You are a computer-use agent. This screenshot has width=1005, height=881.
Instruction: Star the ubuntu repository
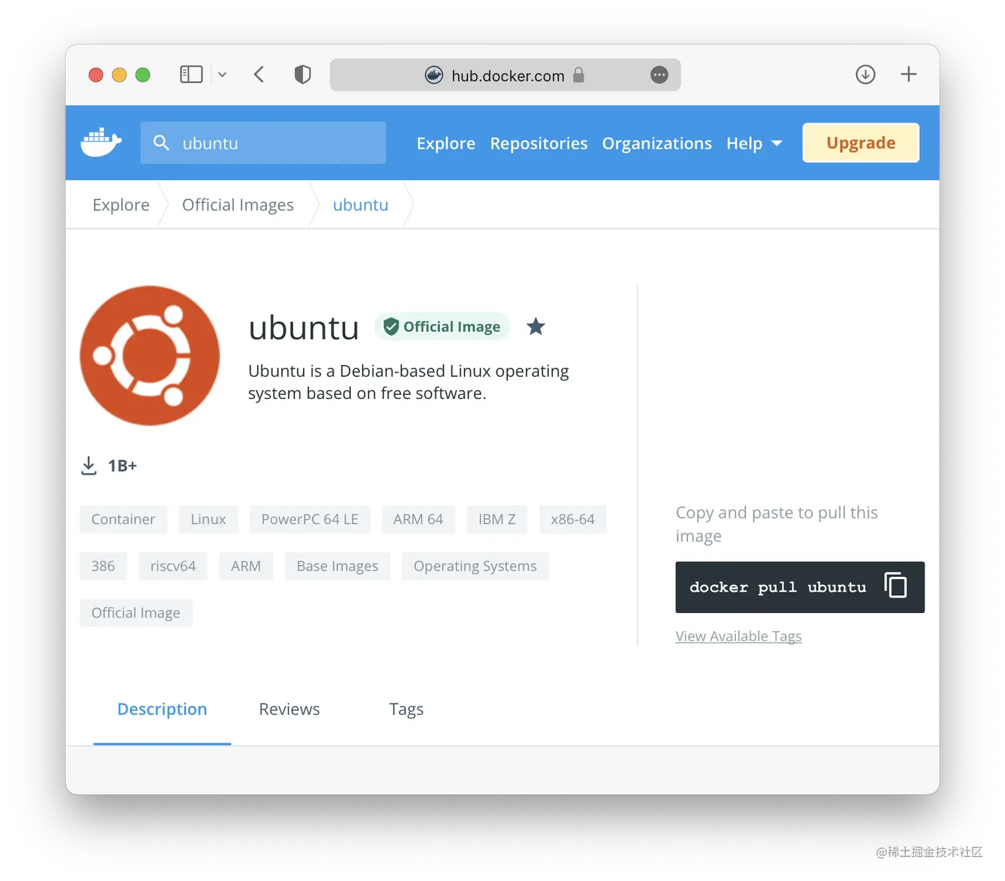[536, 326]
